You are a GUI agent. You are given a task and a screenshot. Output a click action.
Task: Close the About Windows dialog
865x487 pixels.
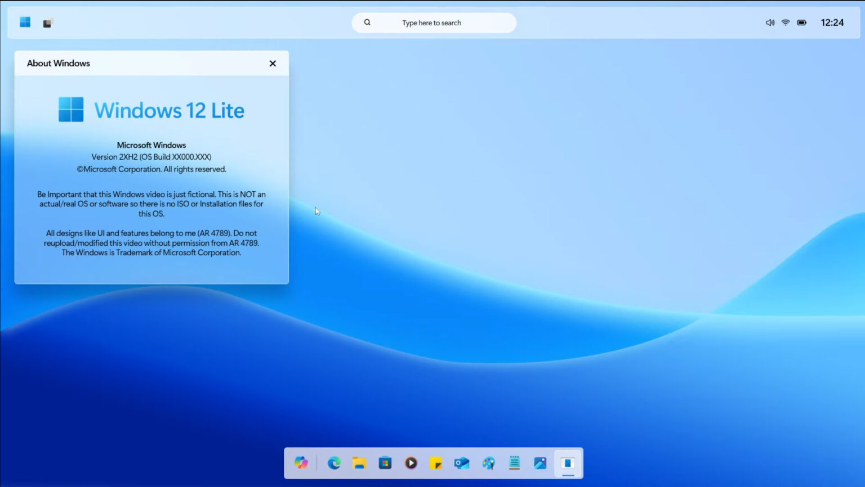click(x=273, y=63)
